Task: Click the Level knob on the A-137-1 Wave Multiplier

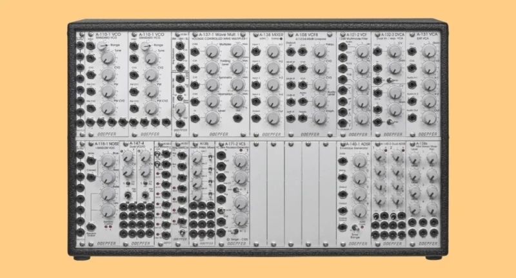Action: [212, 118]
